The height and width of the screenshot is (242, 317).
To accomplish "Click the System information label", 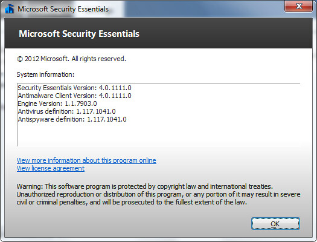I will pyautogui.click(x=45, y=74).
